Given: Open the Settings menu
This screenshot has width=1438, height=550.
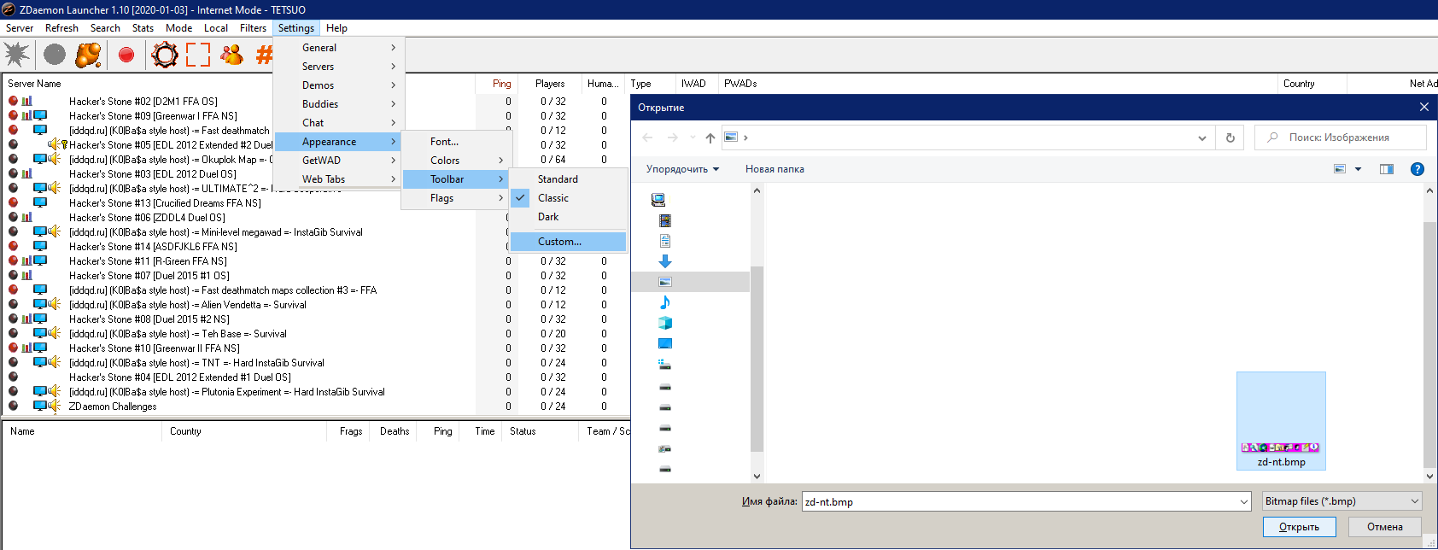Looking at the screenshot, I should coord(295,28).
